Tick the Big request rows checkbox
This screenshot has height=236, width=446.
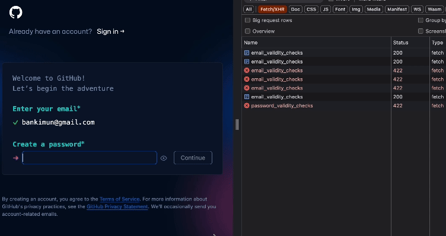247,20
